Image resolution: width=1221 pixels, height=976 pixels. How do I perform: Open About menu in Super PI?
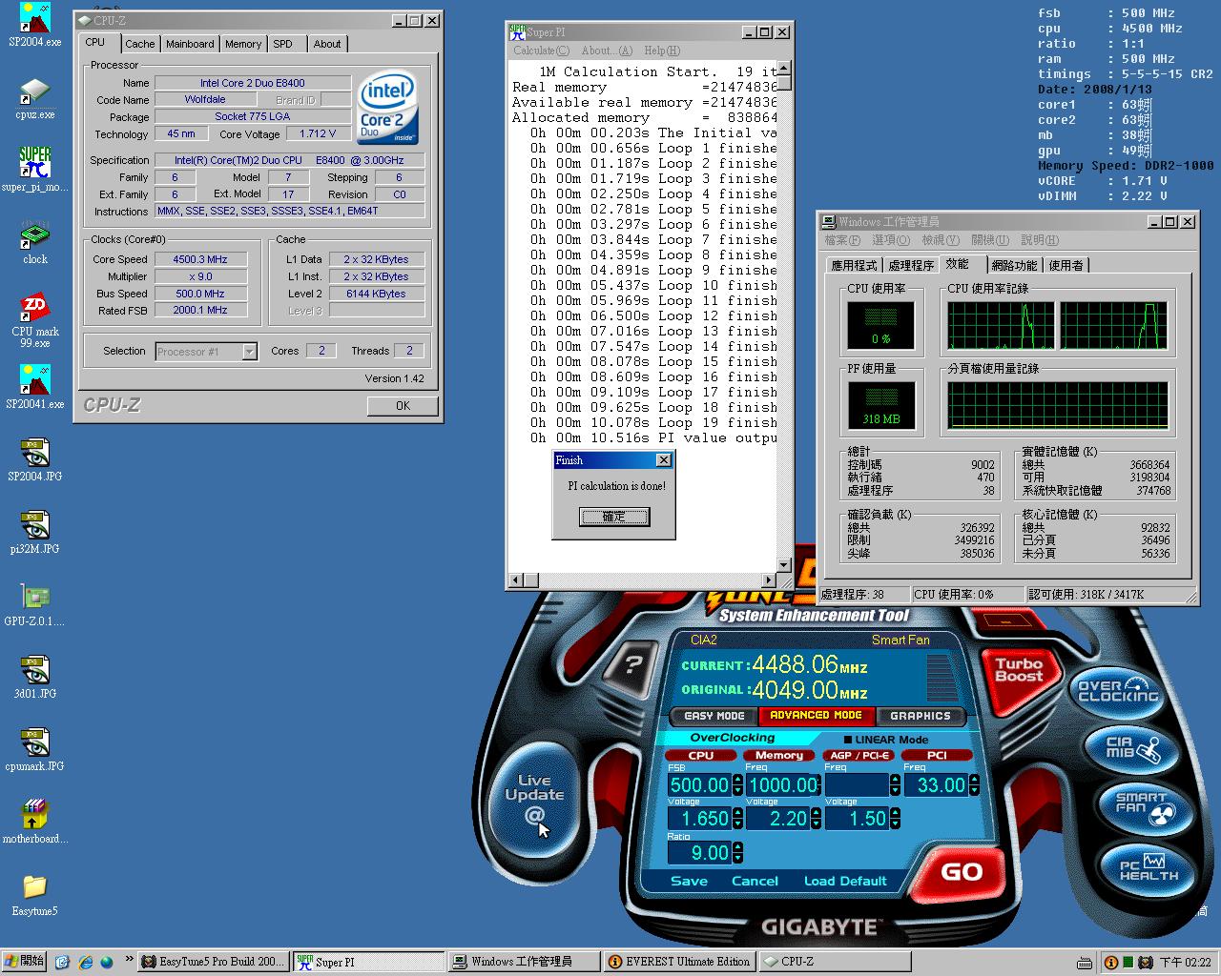point(607,51)
